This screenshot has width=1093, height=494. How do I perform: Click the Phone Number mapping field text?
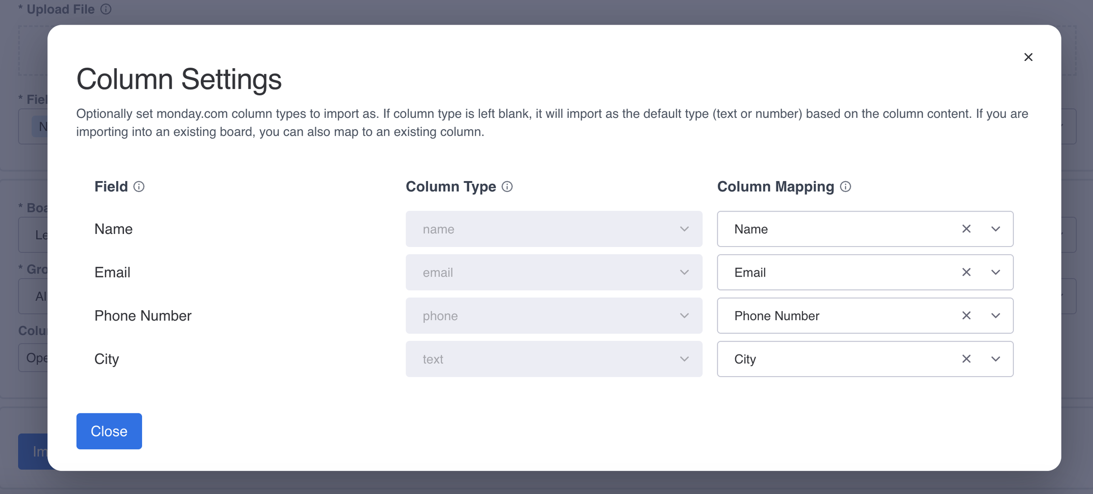[x=776, y=316]
